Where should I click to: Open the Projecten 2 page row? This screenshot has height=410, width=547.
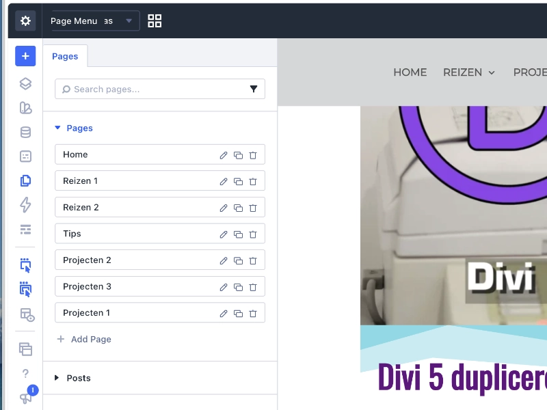click(160, 260)
